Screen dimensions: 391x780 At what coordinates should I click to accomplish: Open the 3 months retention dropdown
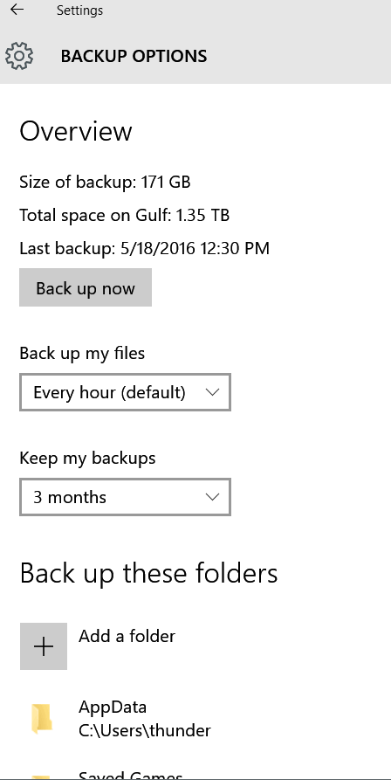pyautogui.click(x=125, y=497)
